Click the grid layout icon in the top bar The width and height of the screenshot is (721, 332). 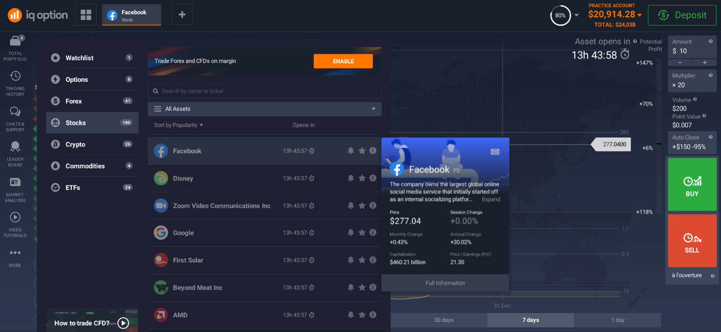coord(86,15)
